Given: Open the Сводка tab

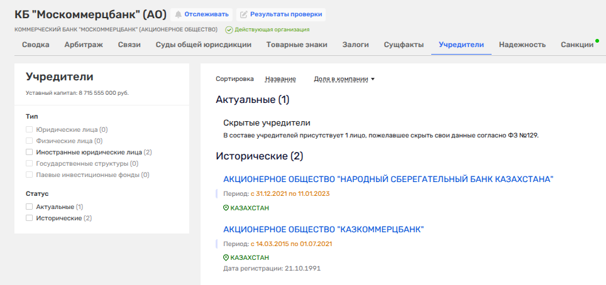Looking at the screenshot, I should 36,45.
